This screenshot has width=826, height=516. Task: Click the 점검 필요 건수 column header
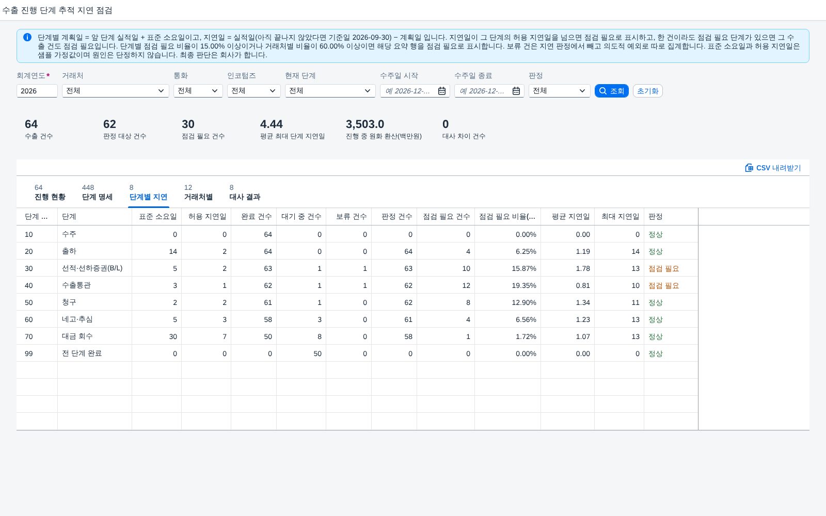(446, 217)
